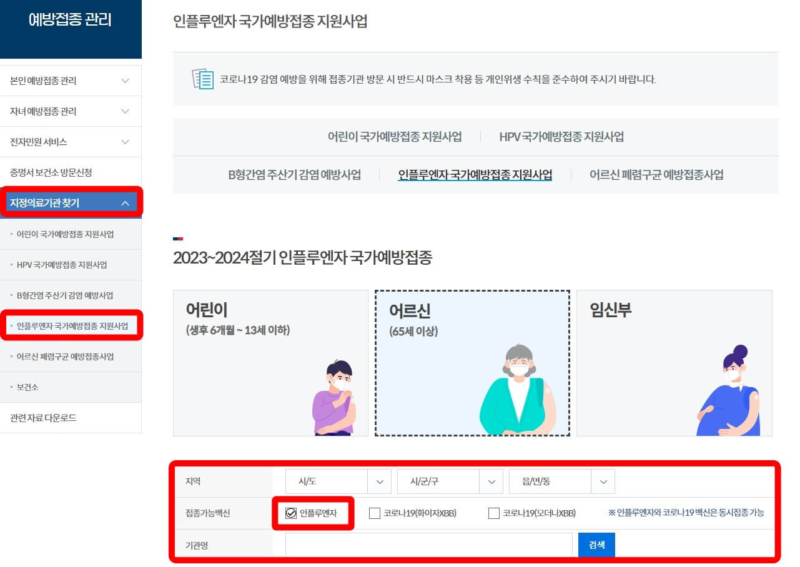This screenshot has height=567, width=800.
Task: Click the pregnant woman illustration
Action: point(728,390)
